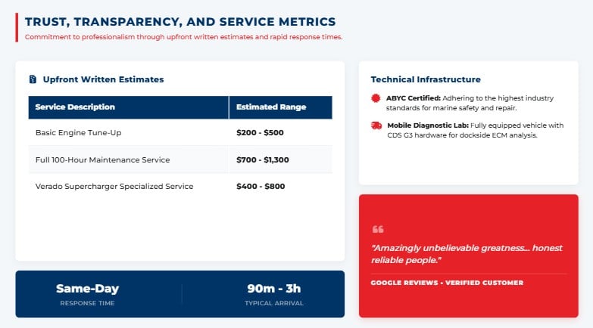593x328 pixels.
Task: Click the Trust, Transparency, and Service Metrics title
Action: 180,21
